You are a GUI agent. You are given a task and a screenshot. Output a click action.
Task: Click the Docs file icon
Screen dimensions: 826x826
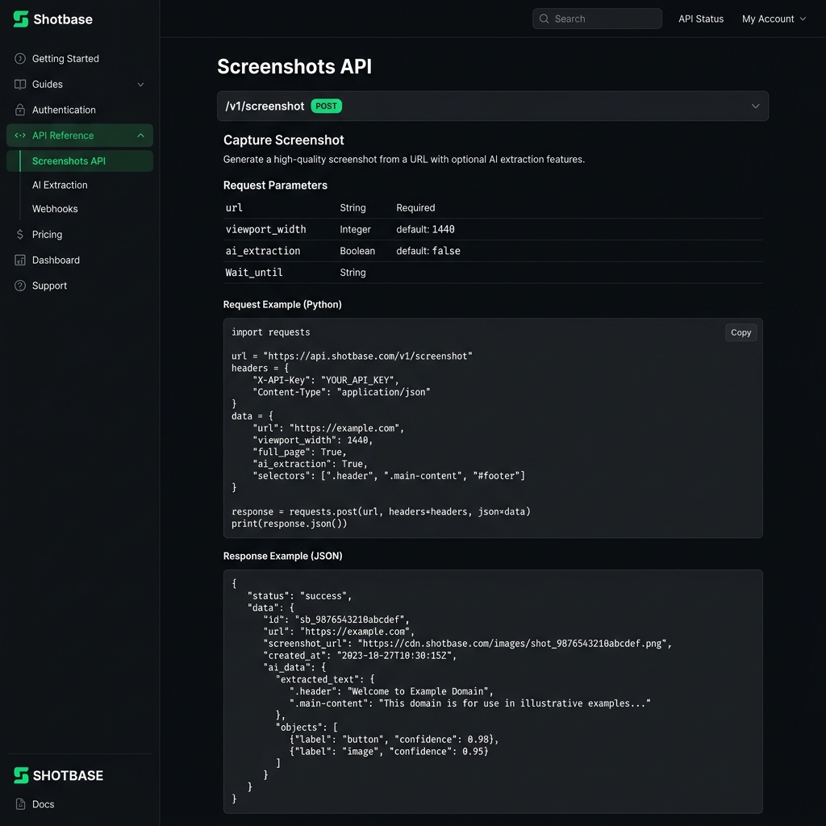pos(20,804)
